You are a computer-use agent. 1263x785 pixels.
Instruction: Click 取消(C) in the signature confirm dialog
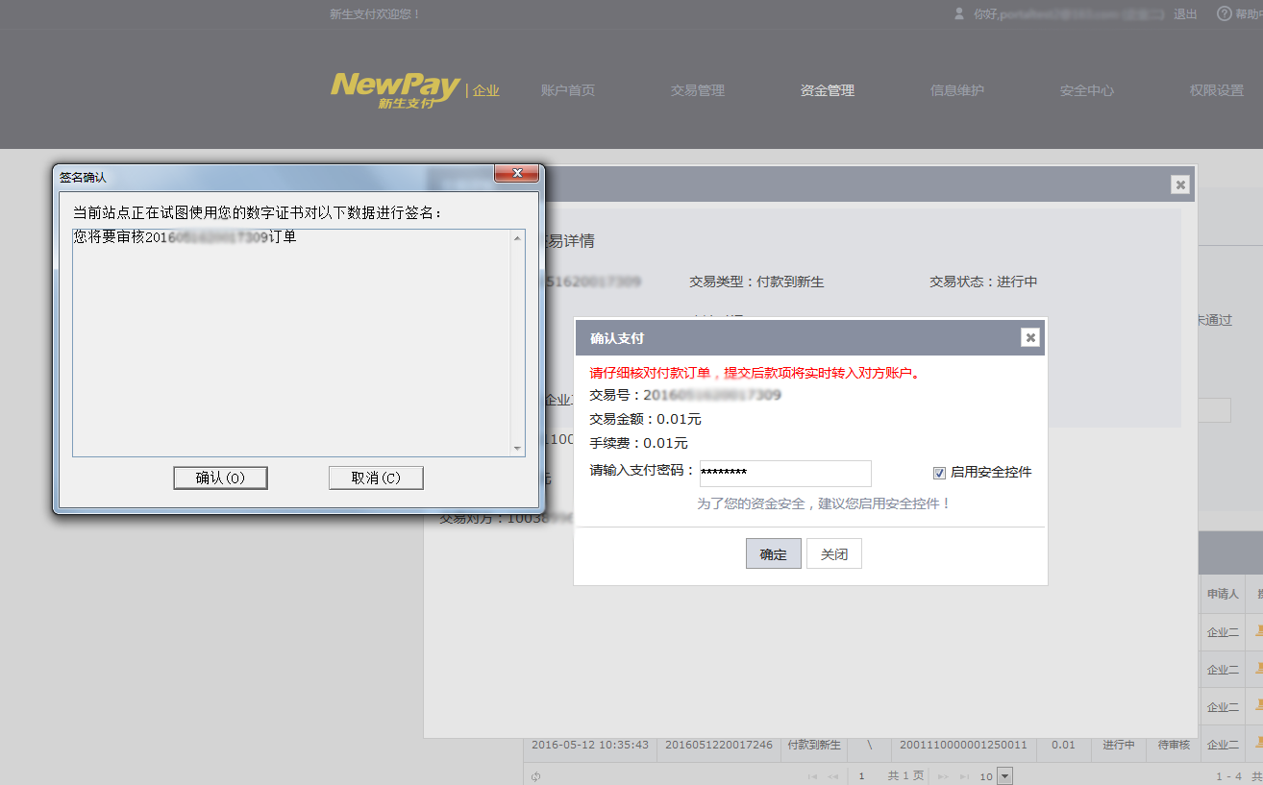pyautogui.click(x=376, y=478)
